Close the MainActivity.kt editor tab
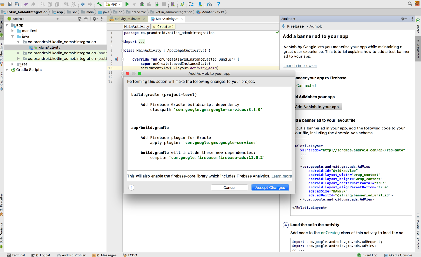 (182, 19)
